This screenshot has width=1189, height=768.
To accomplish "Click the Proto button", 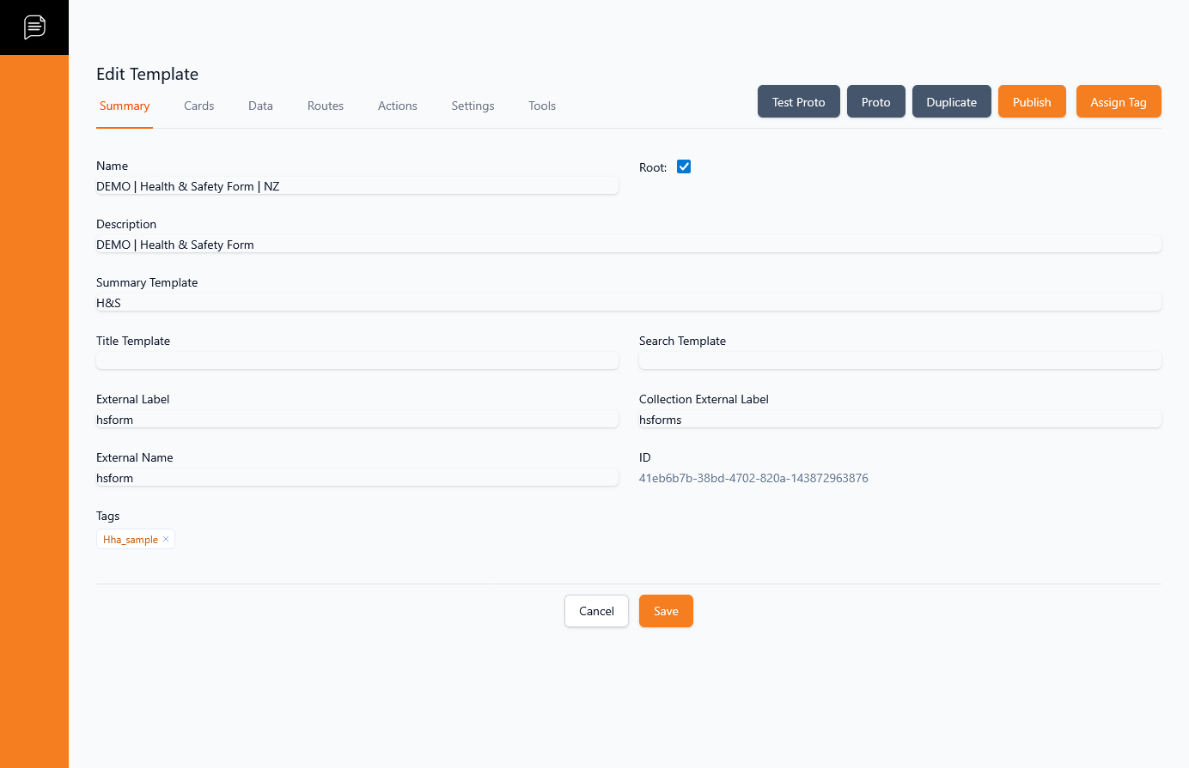I will (x=875, y=101).
